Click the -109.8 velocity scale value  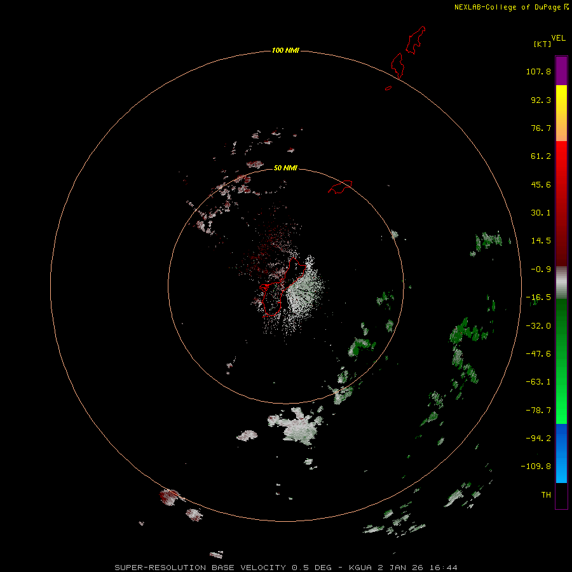[536, 466]
